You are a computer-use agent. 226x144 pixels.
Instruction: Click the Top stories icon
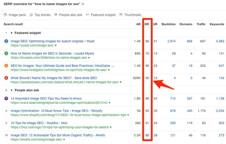click(x=31, y=15)
